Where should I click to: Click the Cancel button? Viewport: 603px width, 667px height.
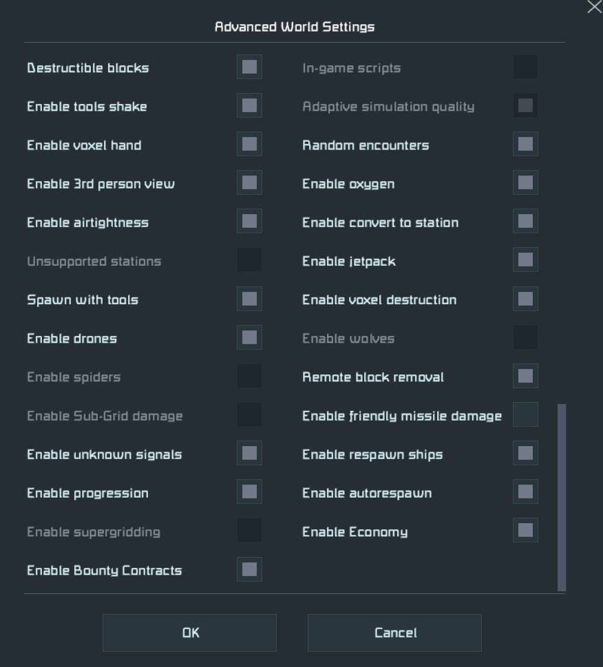tap(394, 633)
